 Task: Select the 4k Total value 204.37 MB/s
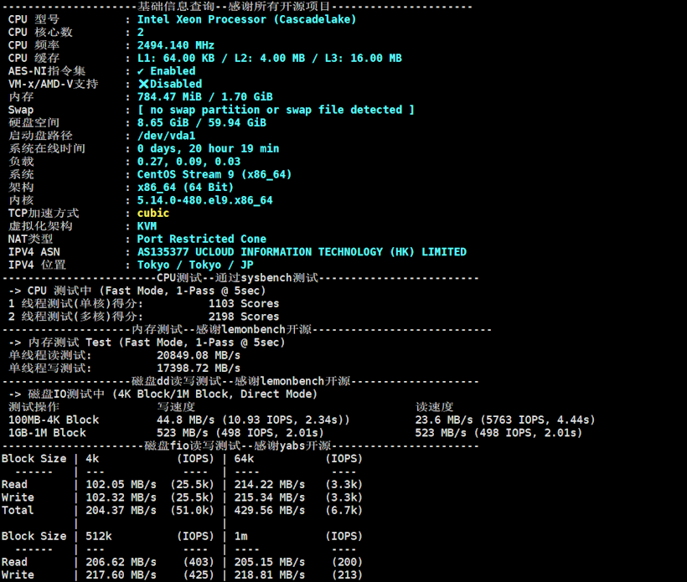click(x=121, y=510)
